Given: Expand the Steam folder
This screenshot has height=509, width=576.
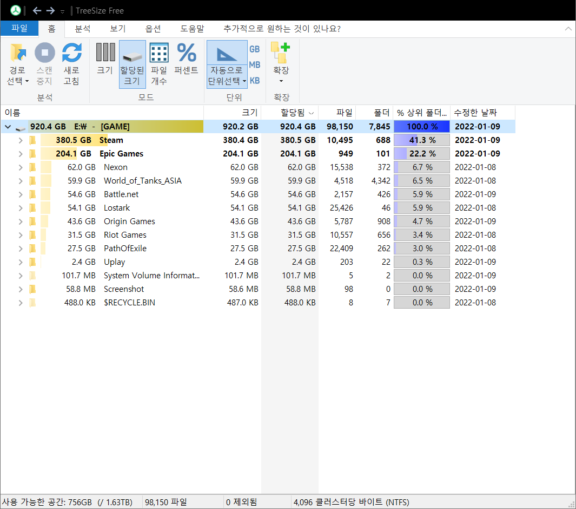Looking at the screenshot, I should tap(21, 140).
